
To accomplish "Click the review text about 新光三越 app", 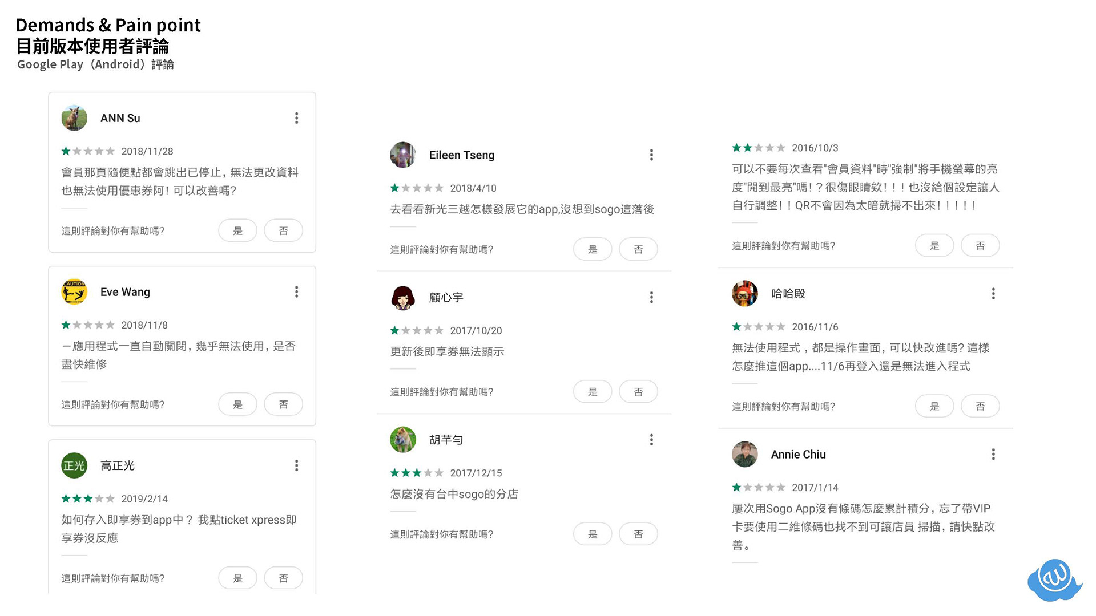I will 522,209.
